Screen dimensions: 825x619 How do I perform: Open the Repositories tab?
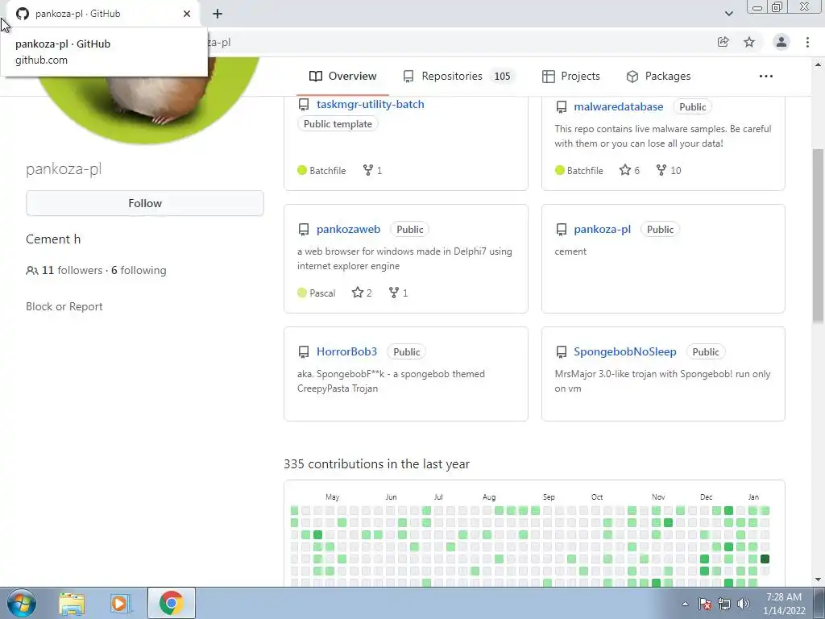pyautogui.click(x=458, y=77)
